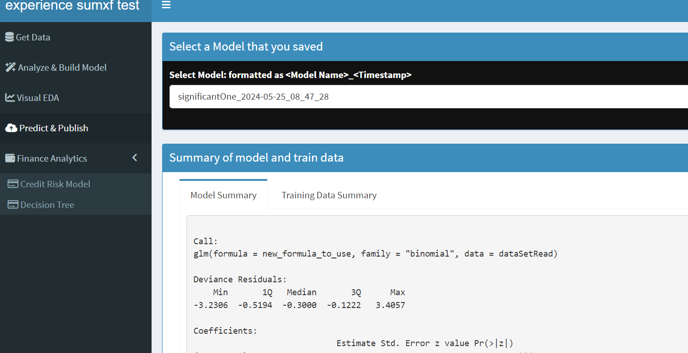Open Get Data menu item

pyautogui.click(x=76, y=37)
